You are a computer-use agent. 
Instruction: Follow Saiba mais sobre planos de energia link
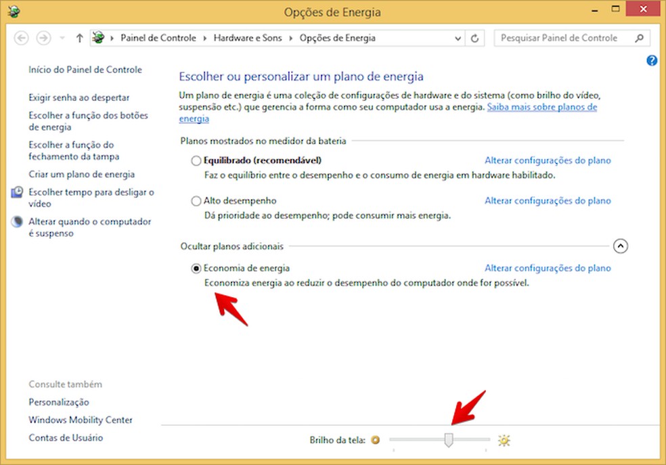pos(542,107)
